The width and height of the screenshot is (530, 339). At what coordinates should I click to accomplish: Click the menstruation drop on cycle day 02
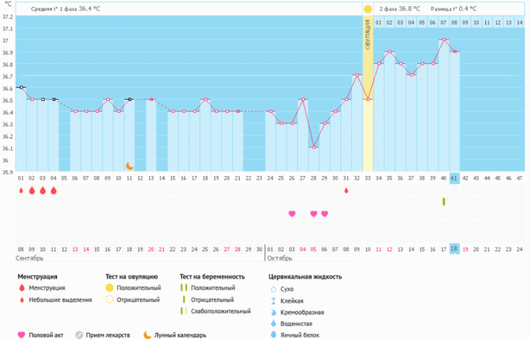click(x=32, y=190)
